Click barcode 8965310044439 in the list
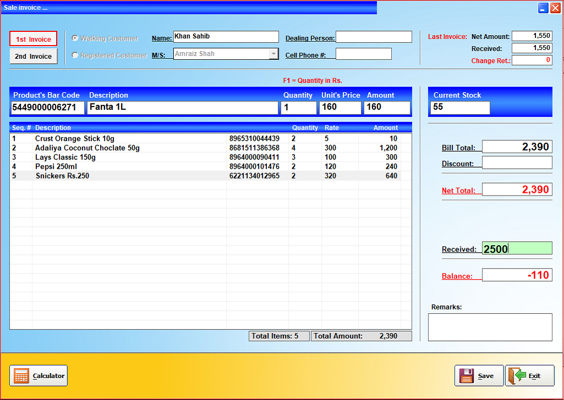Viewport: 564px width, 400px height. click(x=254, y=138)
